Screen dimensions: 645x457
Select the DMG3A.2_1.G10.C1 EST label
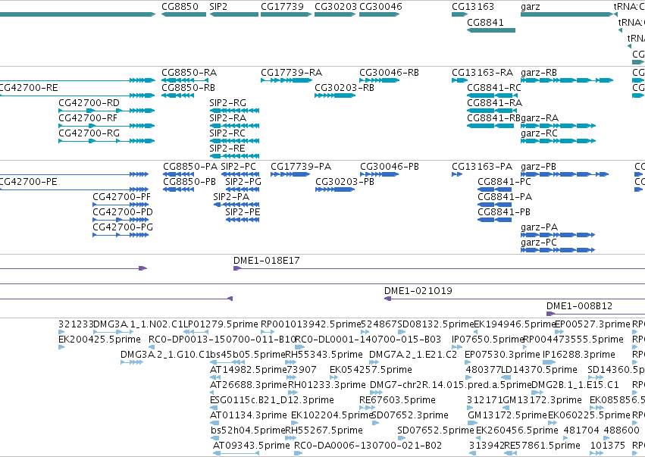[165, 355]
